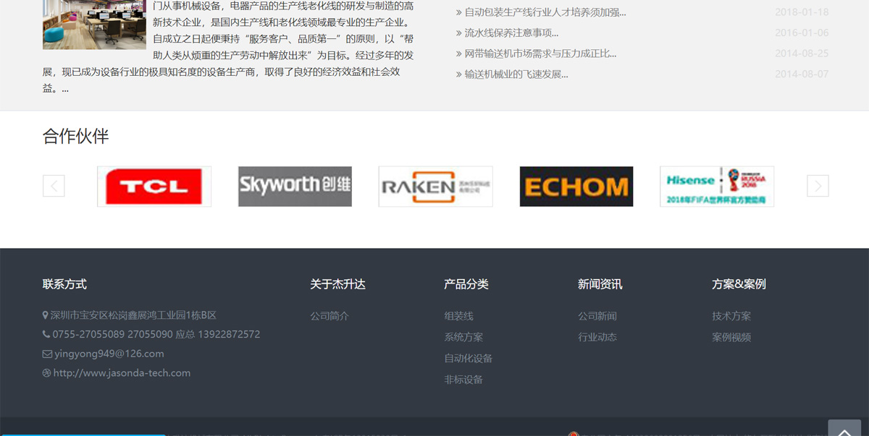This screenshot has width=869, height=436.
Task: Click the left arrow of the partner carousel
Action: [54, 186]
